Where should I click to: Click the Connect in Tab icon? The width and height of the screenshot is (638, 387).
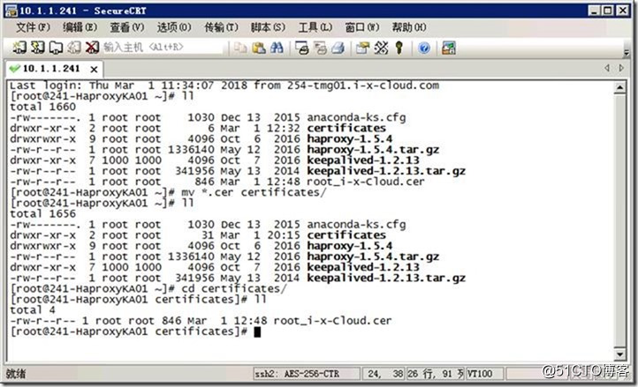point(56,48)
